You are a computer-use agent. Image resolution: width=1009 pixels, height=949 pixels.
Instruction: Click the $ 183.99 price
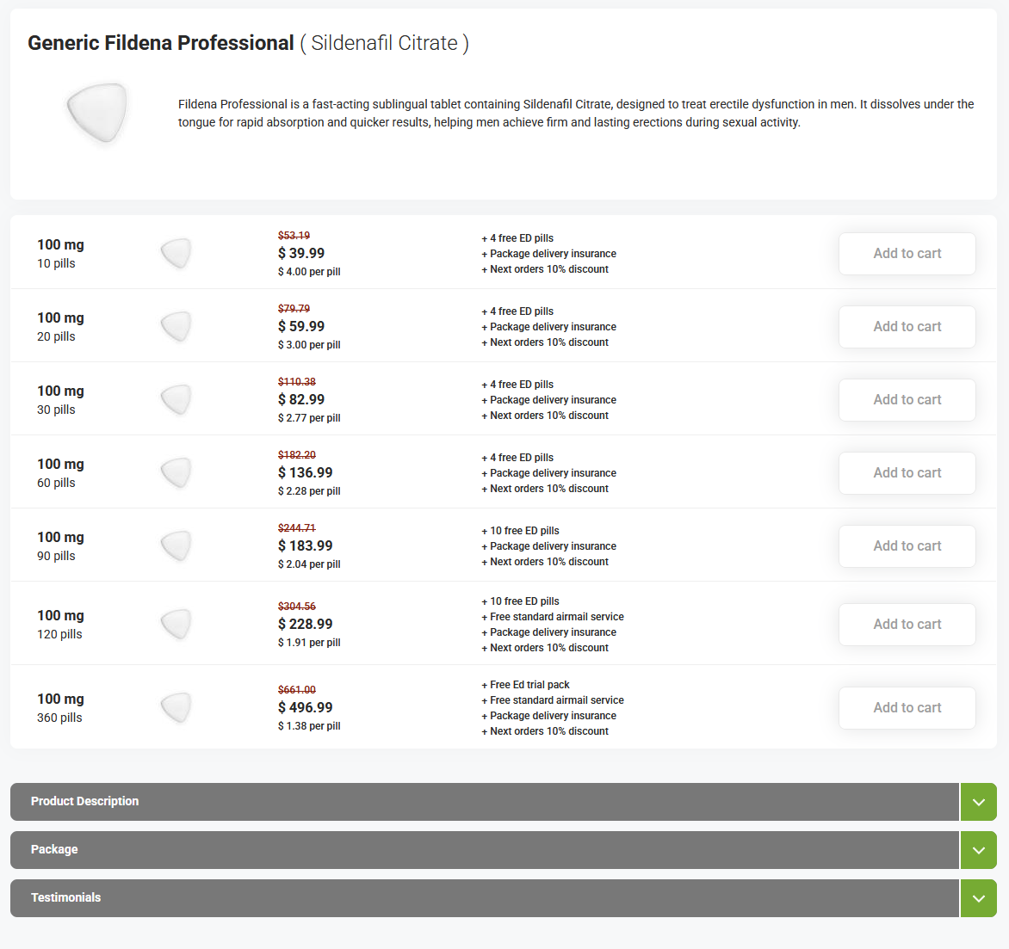(305, 545)
